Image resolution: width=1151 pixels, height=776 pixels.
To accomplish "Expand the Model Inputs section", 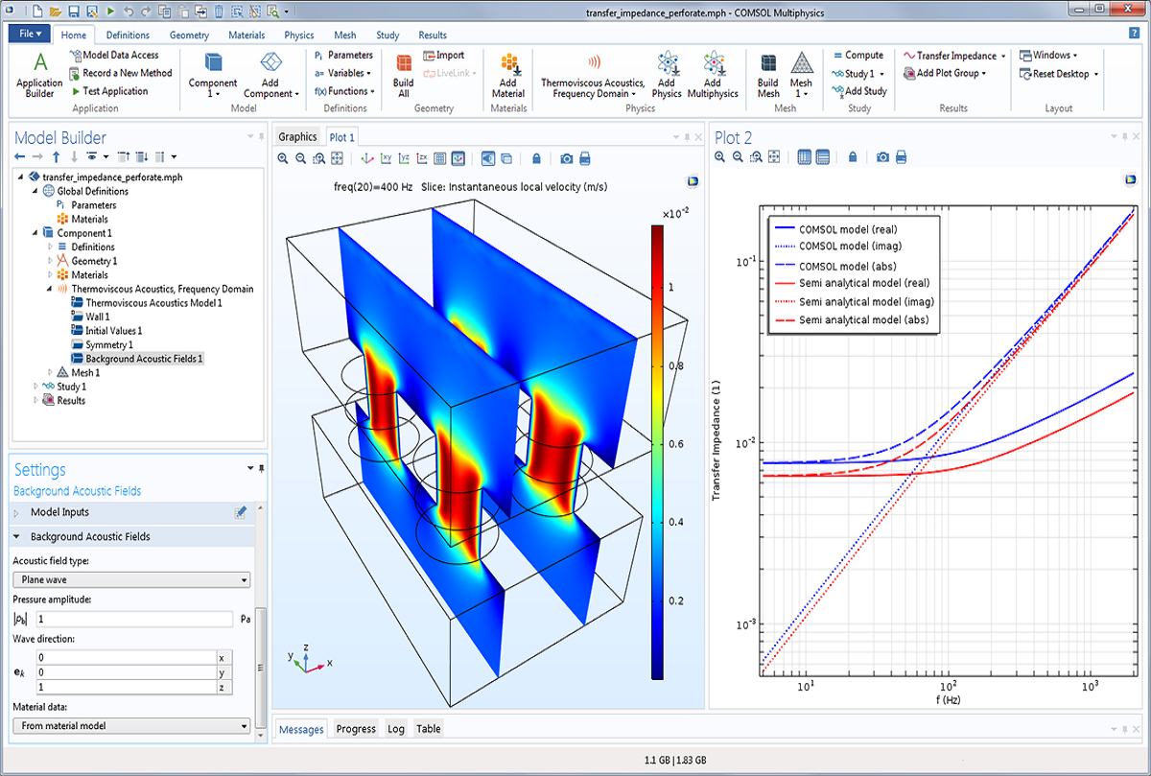I will click(x=16, y=513).
